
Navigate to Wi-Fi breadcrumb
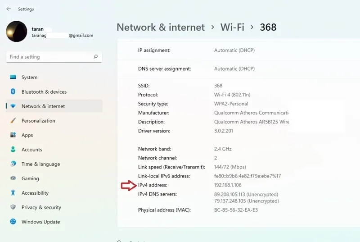(x=232, y=27)
